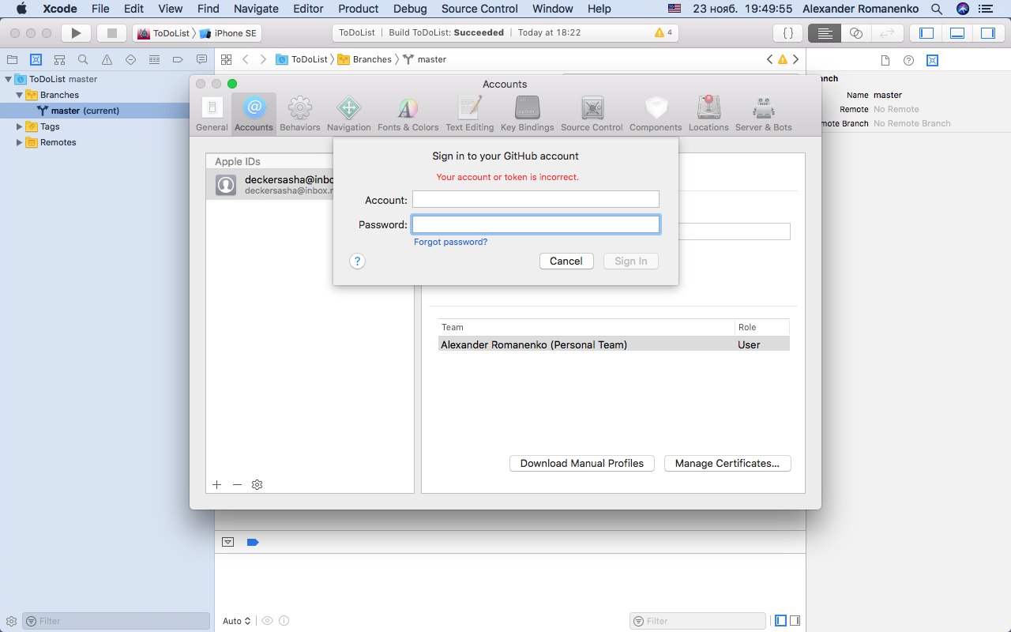
Task: Show the source control inspector
Action: point(932,60)
